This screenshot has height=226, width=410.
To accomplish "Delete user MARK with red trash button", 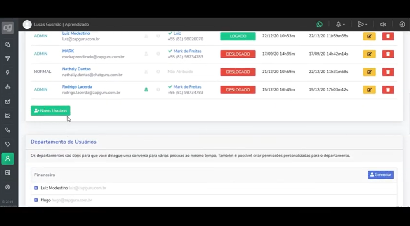I will pyautogui.click(x=388, y=54).
